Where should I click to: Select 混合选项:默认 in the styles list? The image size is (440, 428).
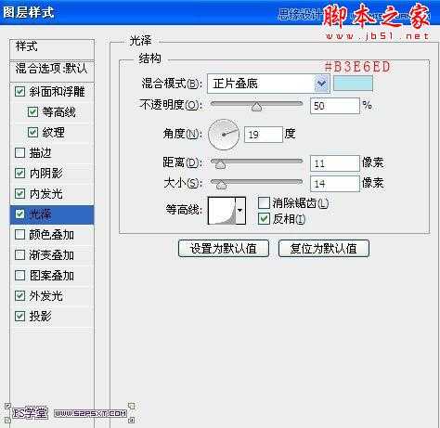point(52,71)
